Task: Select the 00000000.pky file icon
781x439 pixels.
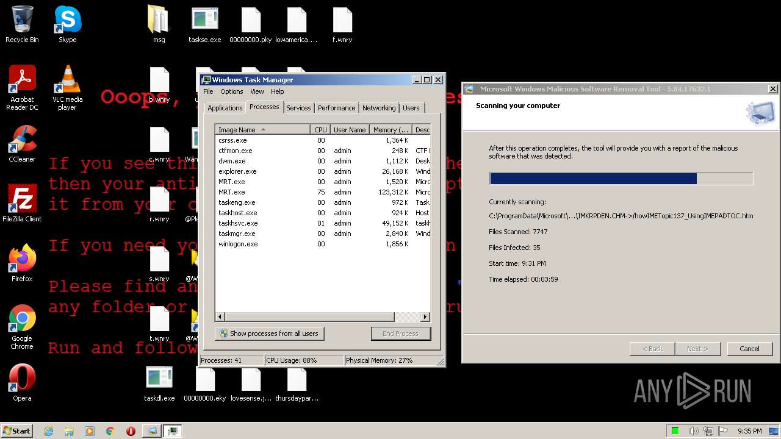Action: pos(251,24)
